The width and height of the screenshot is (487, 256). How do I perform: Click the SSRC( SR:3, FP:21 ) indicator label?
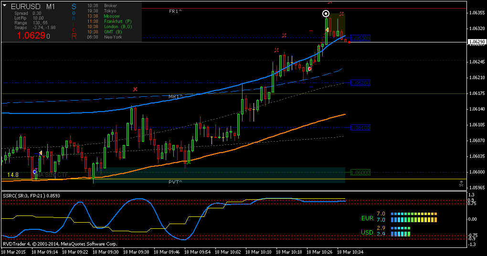(x=32, y=195)
